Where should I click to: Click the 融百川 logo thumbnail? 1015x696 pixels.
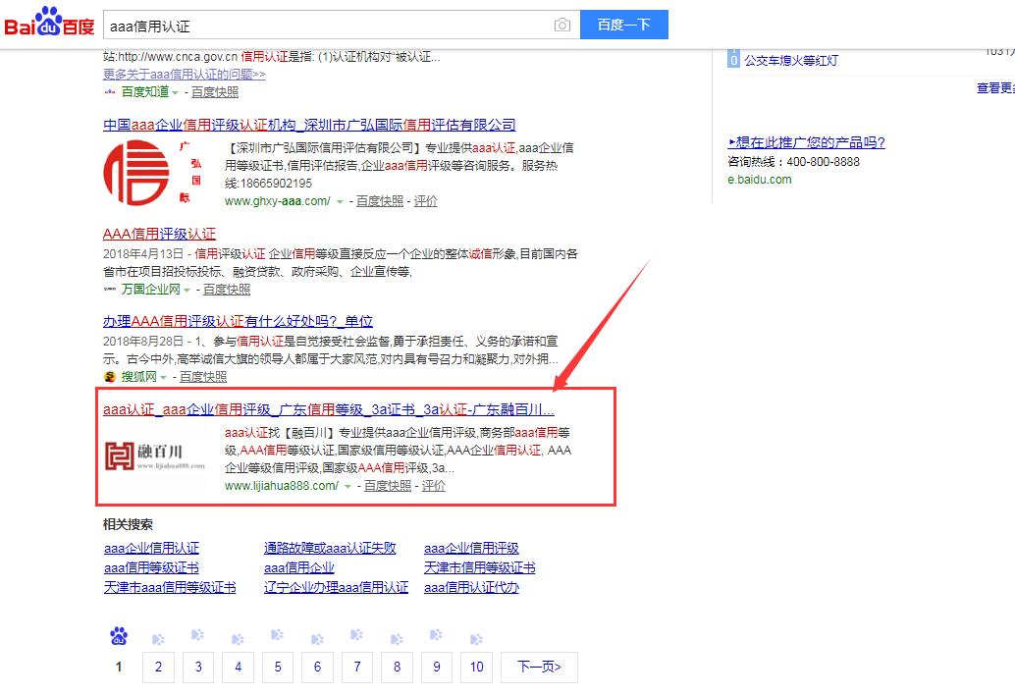pyautogui.click(x=156, y=455)
